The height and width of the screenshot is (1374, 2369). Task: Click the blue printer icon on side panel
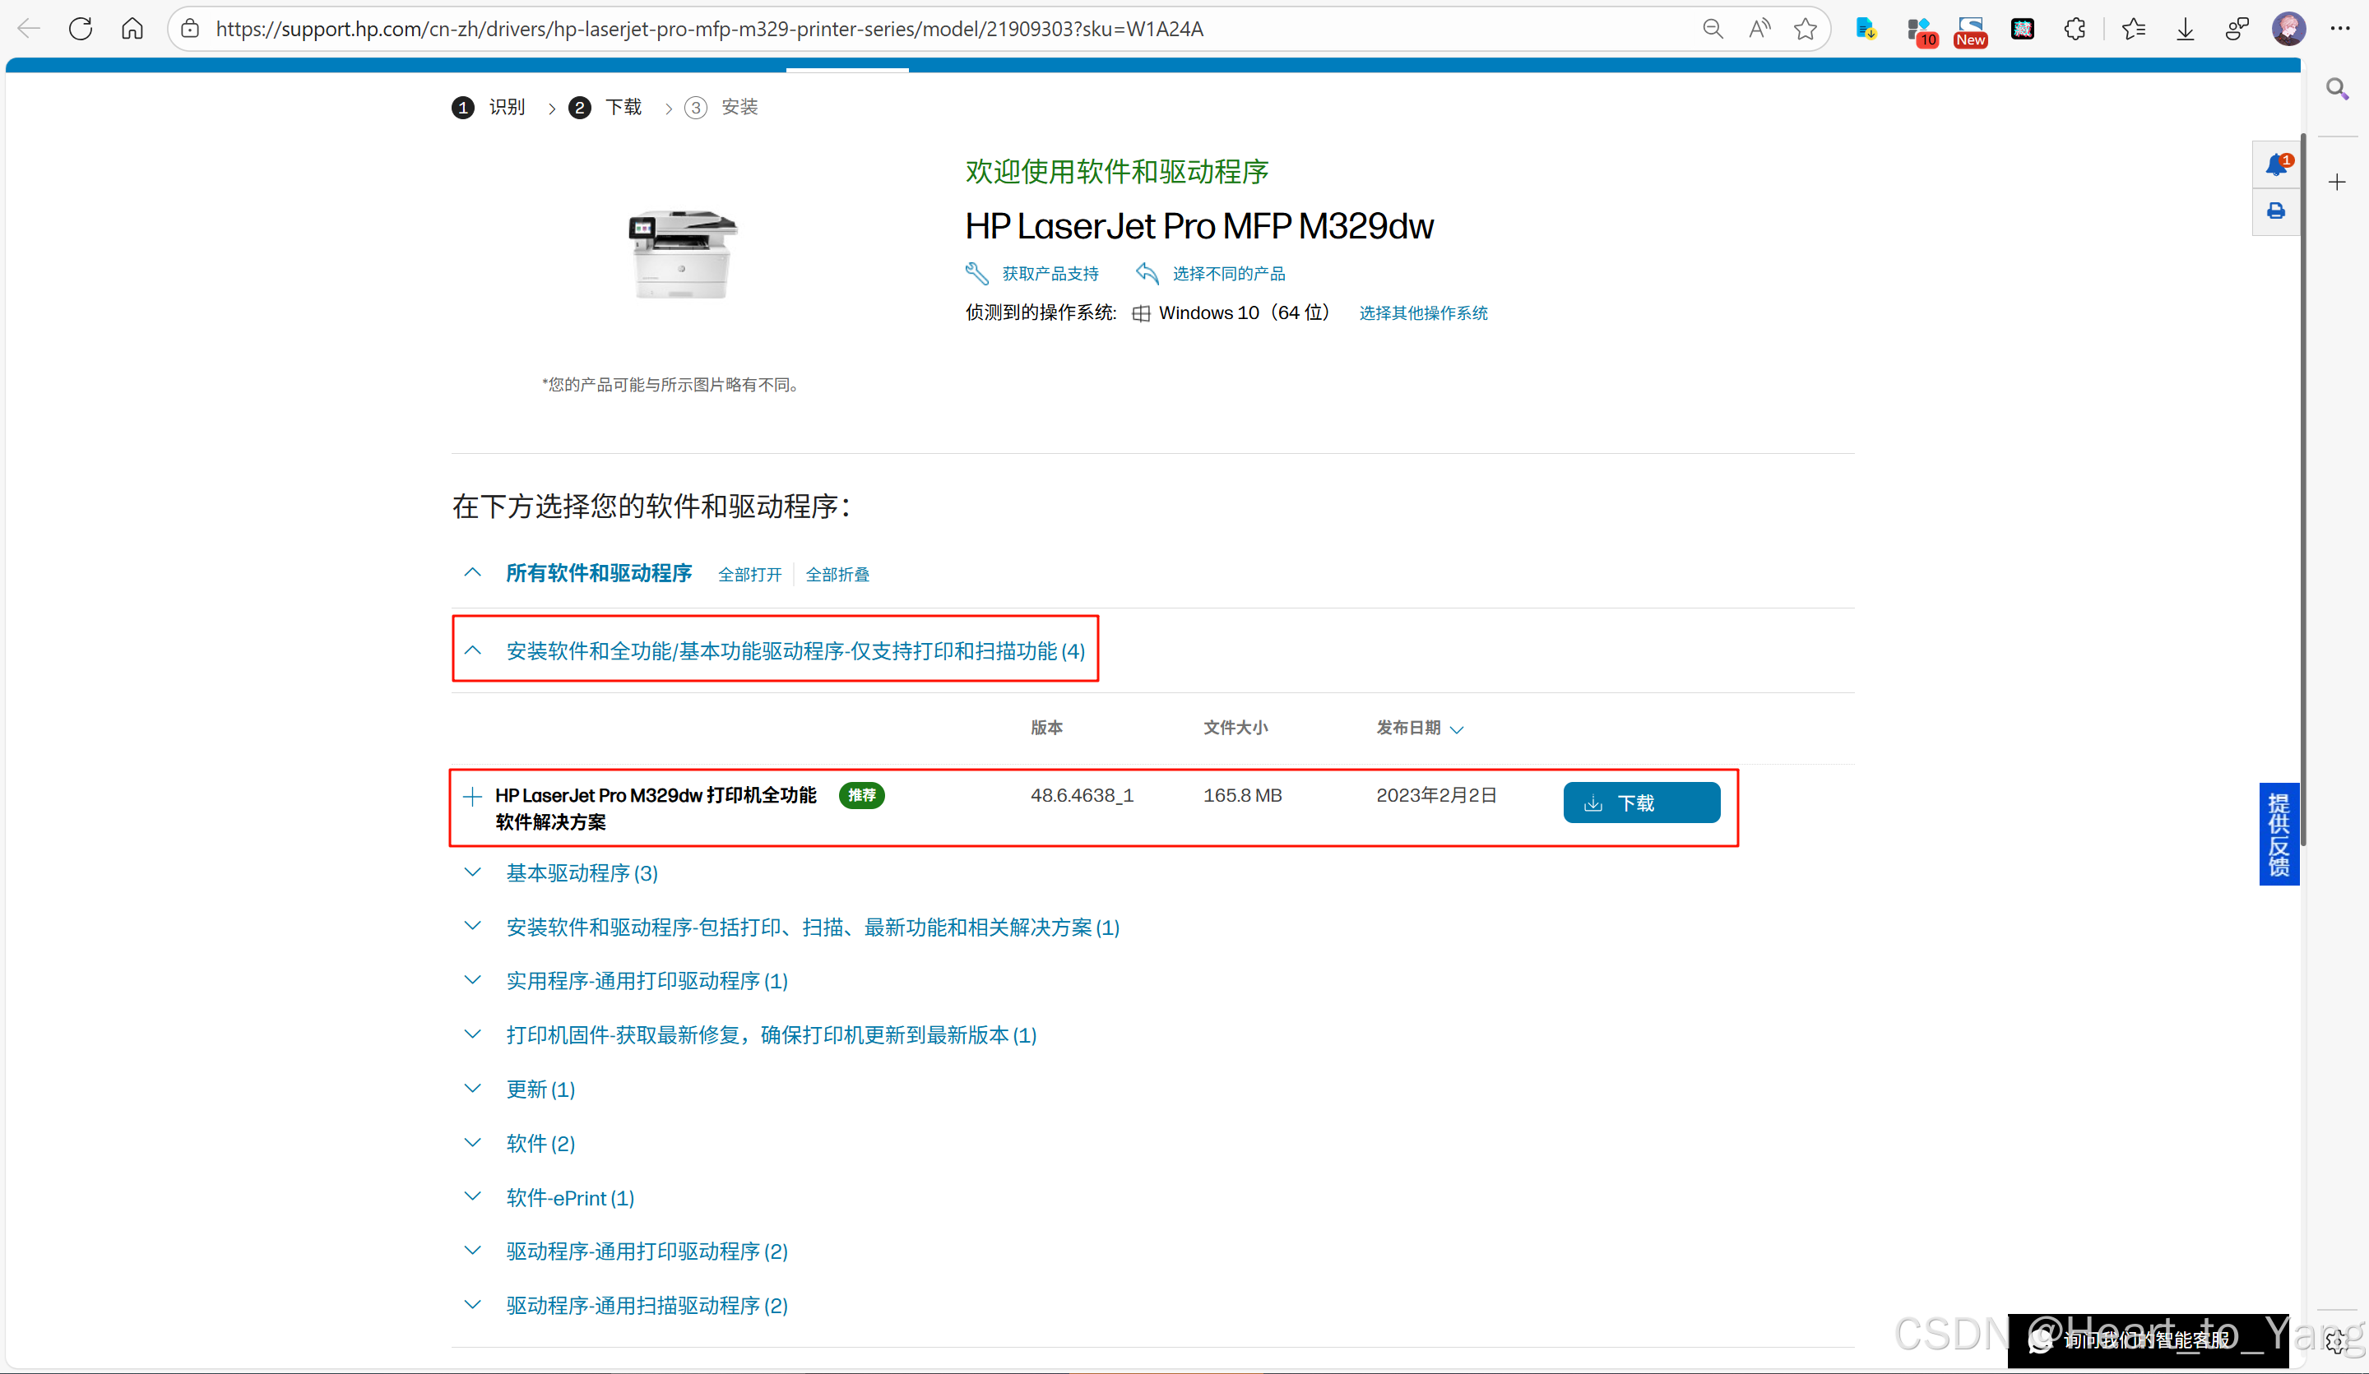tap(2276, 210)
